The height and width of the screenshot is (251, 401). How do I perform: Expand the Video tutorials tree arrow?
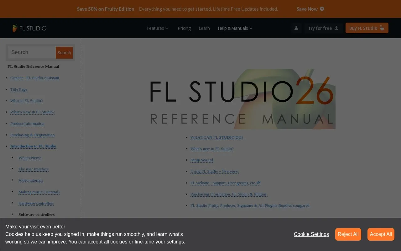pyautogui.click(x=13, y=180)
